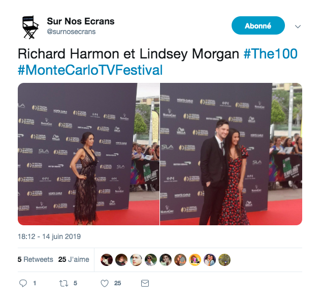The width and height of the screenshot is (322, 299).
Task: Click last liker avatar in row
Action: coord(224,260)
